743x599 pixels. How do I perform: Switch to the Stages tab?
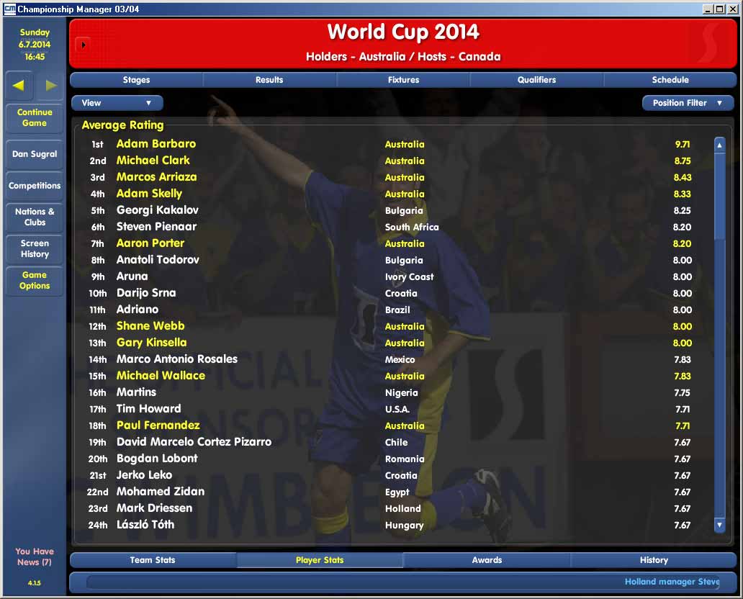[x=137, y=80]
